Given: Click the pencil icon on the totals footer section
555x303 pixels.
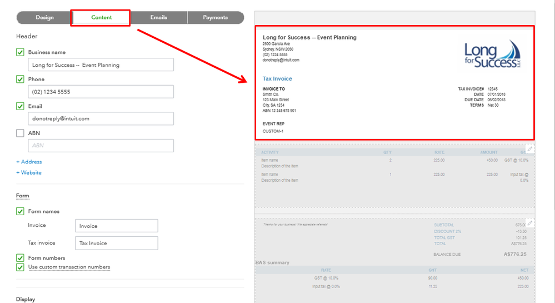Looking at the screenshot, I should 529,223.
